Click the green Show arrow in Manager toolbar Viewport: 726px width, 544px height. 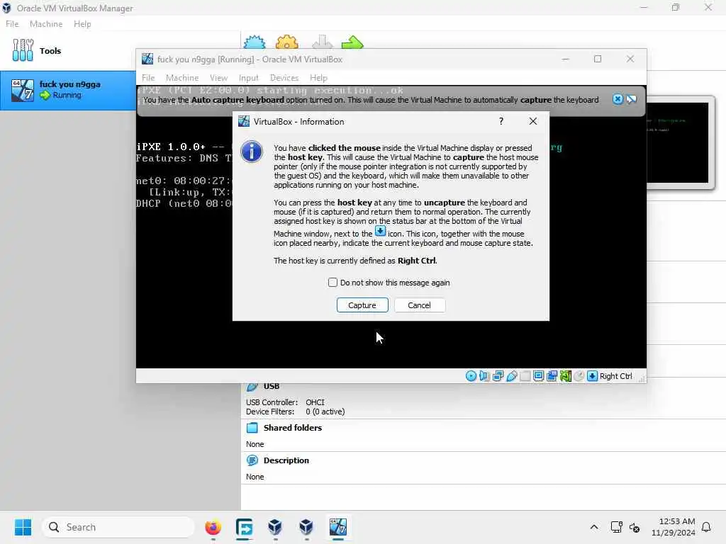[353, 42]
